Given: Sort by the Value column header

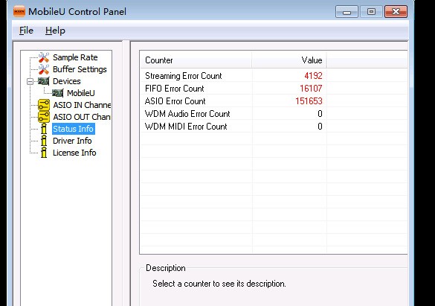Looking at the screenshot, I should pos(289,60).
